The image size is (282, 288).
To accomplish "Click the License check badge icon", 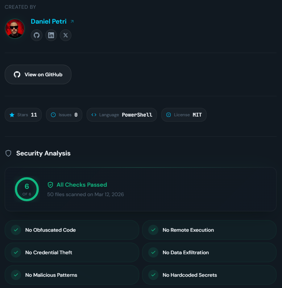I will pyautogui.click(x=169, y=115).
